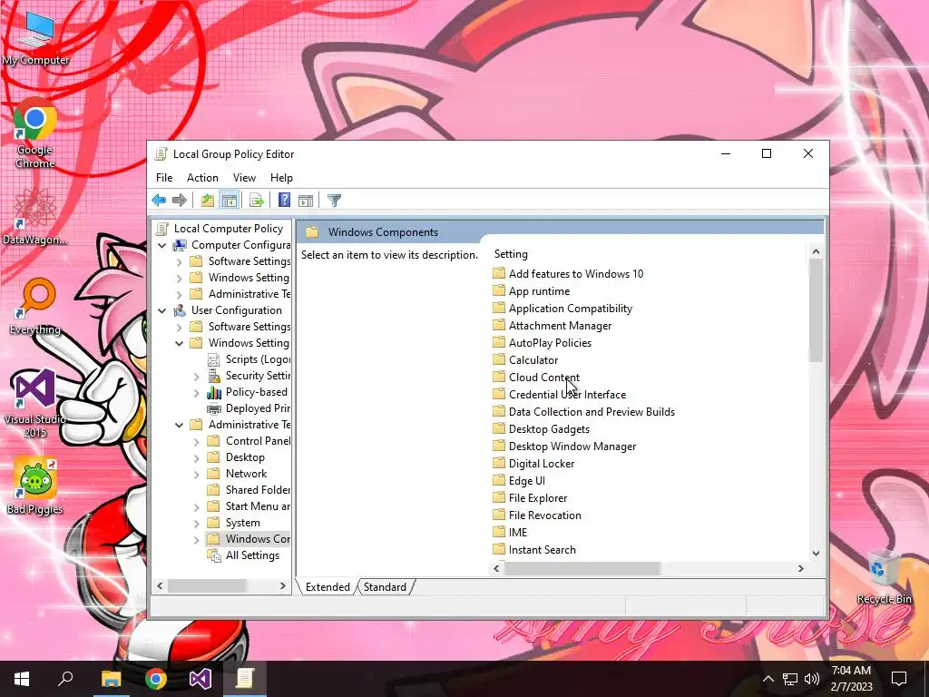Image resolution: width=929 pixels, height=697 pixels.
Task: Toggle the Show/Hide Action Pane icon
Action: (x=306, y=201)
